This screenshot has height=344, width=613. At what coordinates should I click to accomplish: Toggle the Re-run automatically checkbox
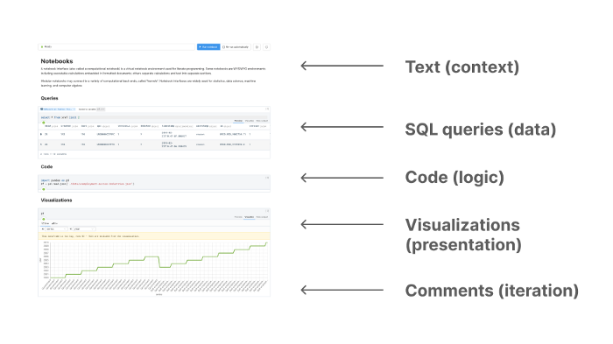223,47
